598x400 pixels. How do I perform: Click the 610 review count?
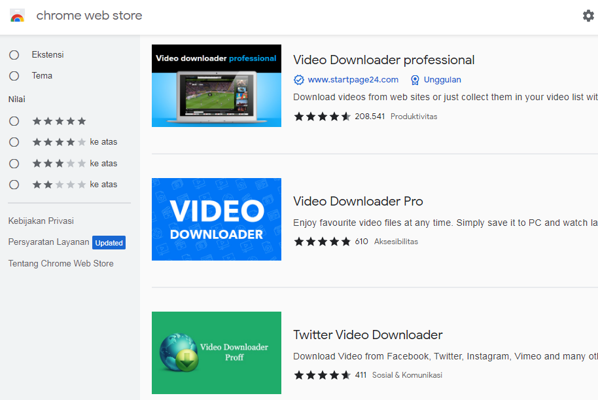click(x=361, y=242)
